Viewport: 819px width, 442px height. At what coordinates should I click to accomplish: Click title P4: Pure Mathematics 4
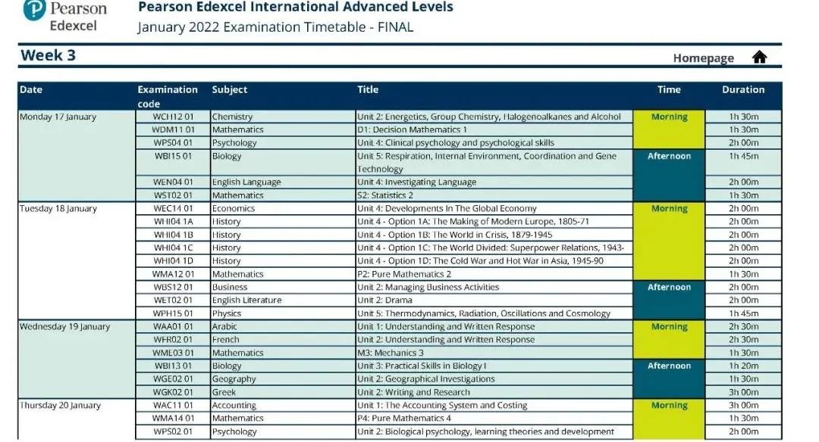coord(403,419)
